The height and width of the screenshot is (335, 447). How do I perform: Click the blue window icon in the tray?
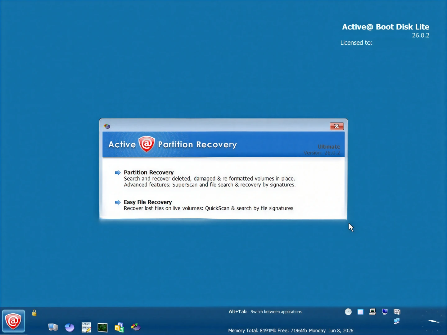coord(360,312)
